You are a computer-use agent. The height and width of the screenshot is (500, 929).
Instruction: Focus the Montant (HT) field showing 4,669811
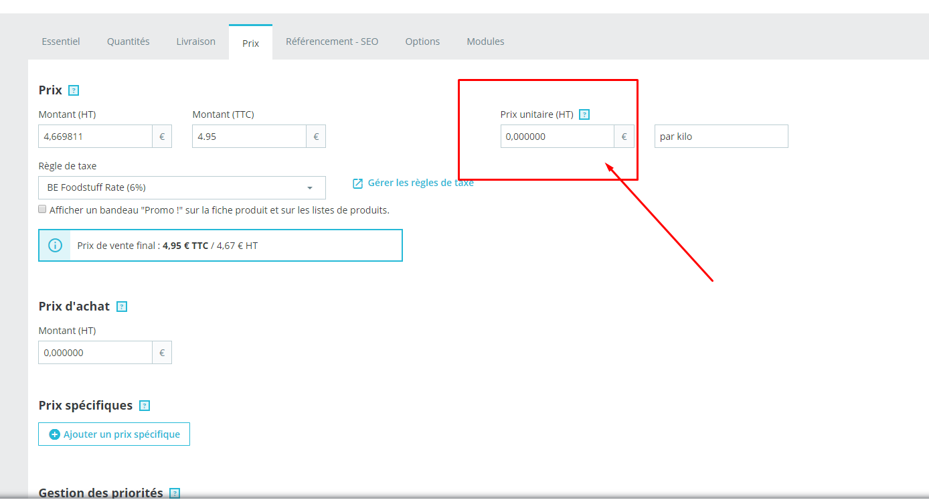(x=96, y=137)
